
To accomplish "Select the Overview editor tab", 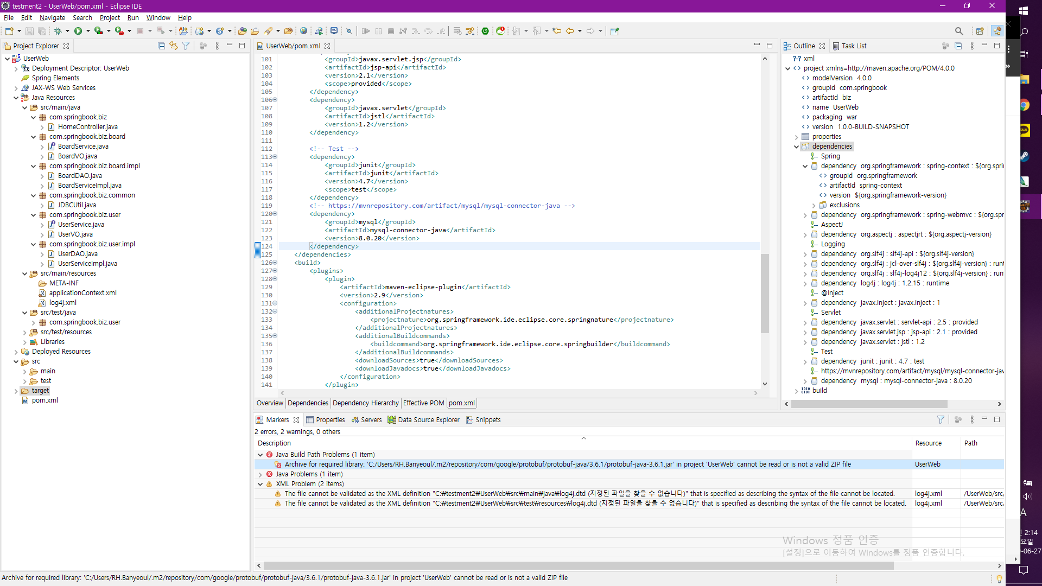I will click(x=270, y=403).
